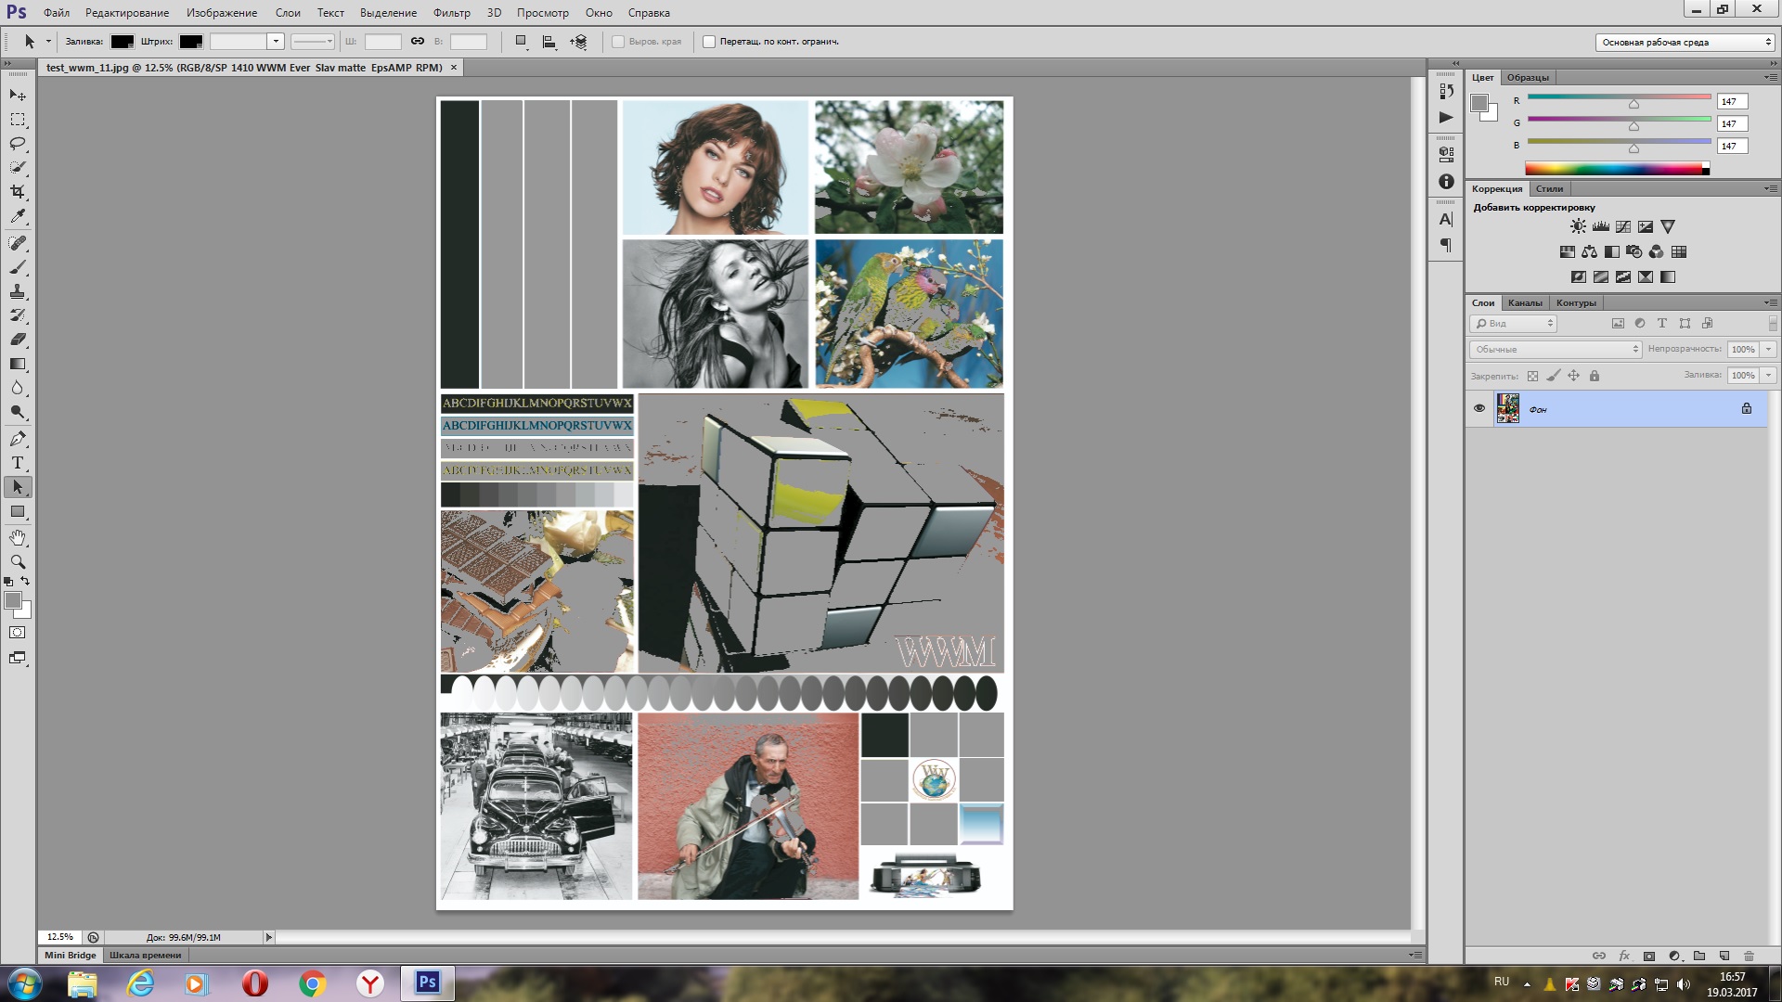Create a new layer group
1782x1002 pixels.
click(1699, 956)
